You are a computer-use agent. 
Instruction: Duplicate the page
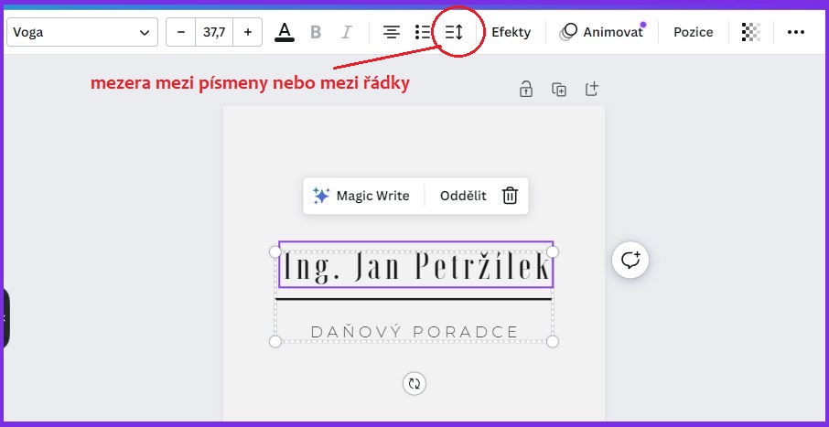[559, 89]
